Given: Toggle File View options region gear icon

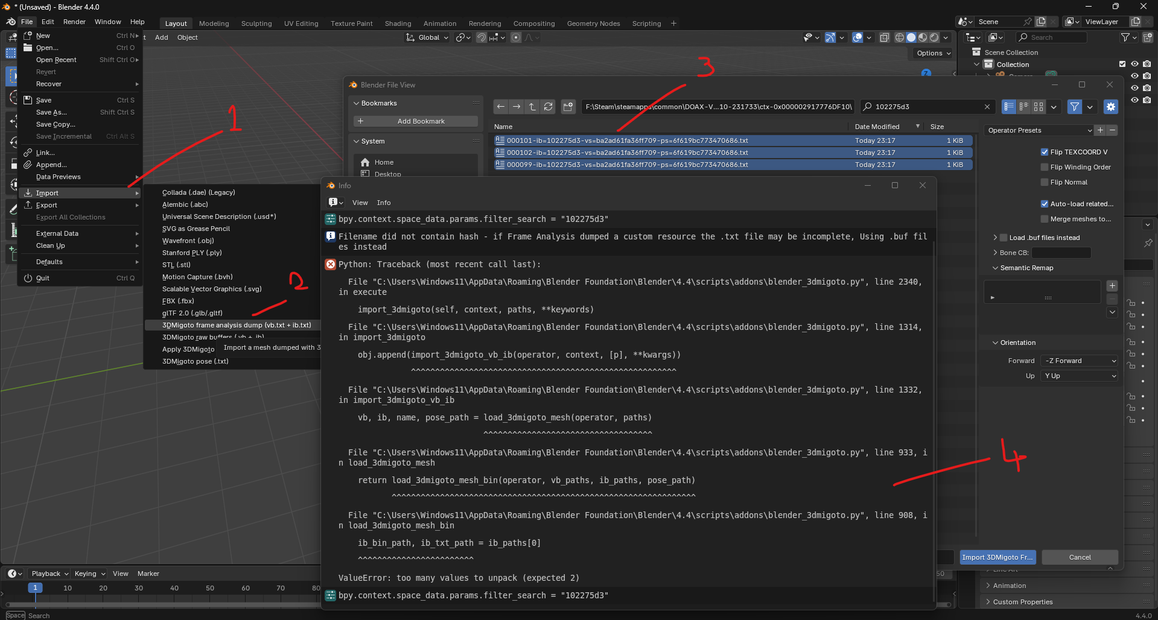Looking at the screenshot, I should (1111, 107).
